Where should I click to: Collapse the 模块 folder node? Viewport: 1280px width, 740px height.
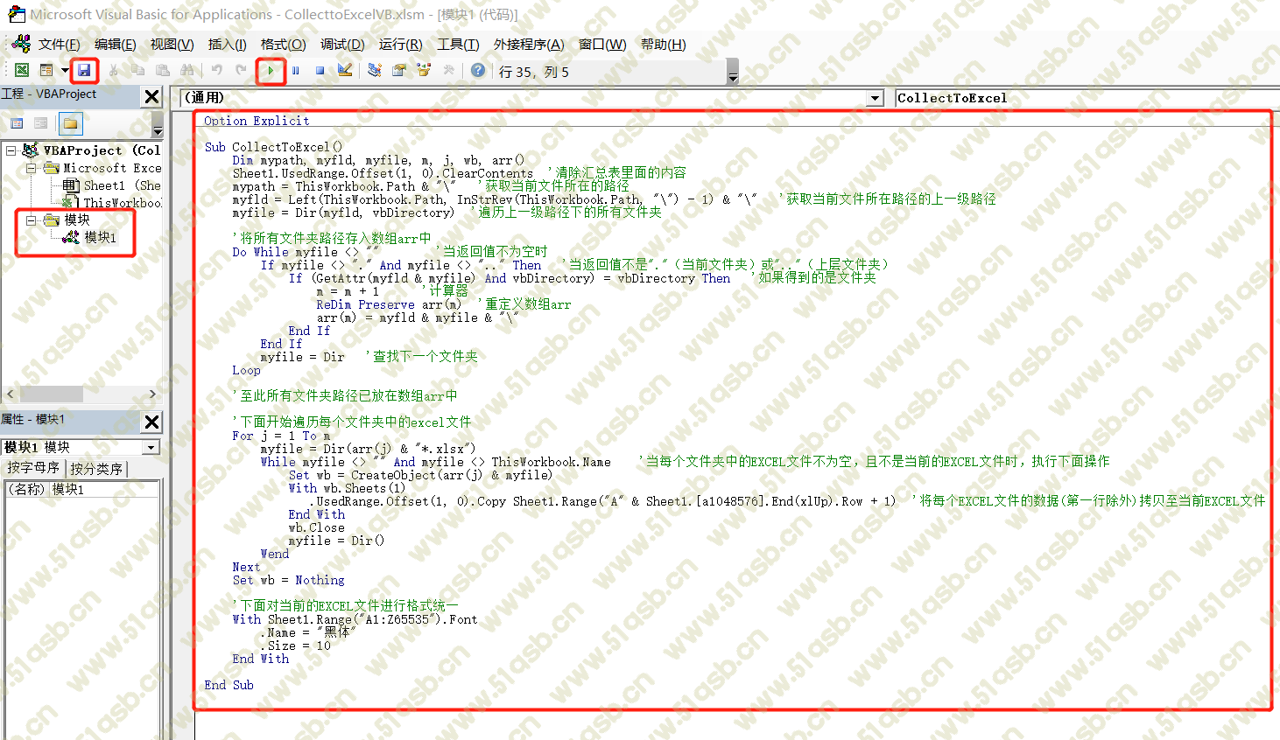[31, 220]
